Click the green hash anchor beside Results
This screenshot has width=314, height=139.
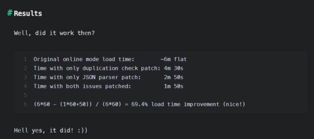click(10, 13)
